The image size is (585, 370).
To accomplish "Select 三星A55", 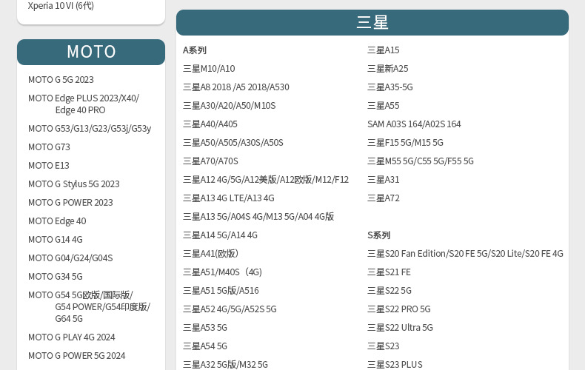I will [383, 106].
